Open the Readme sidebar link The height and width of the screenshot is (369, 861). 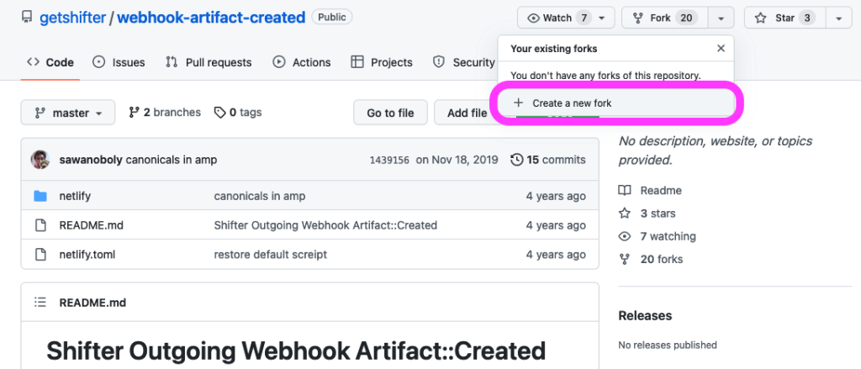pos(650,191)
